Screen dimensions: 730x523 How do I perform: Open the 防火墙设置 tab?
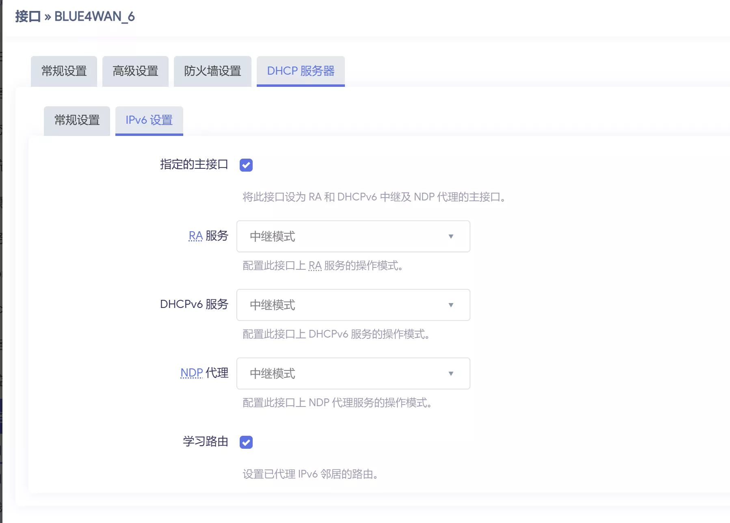coord(212,71)
